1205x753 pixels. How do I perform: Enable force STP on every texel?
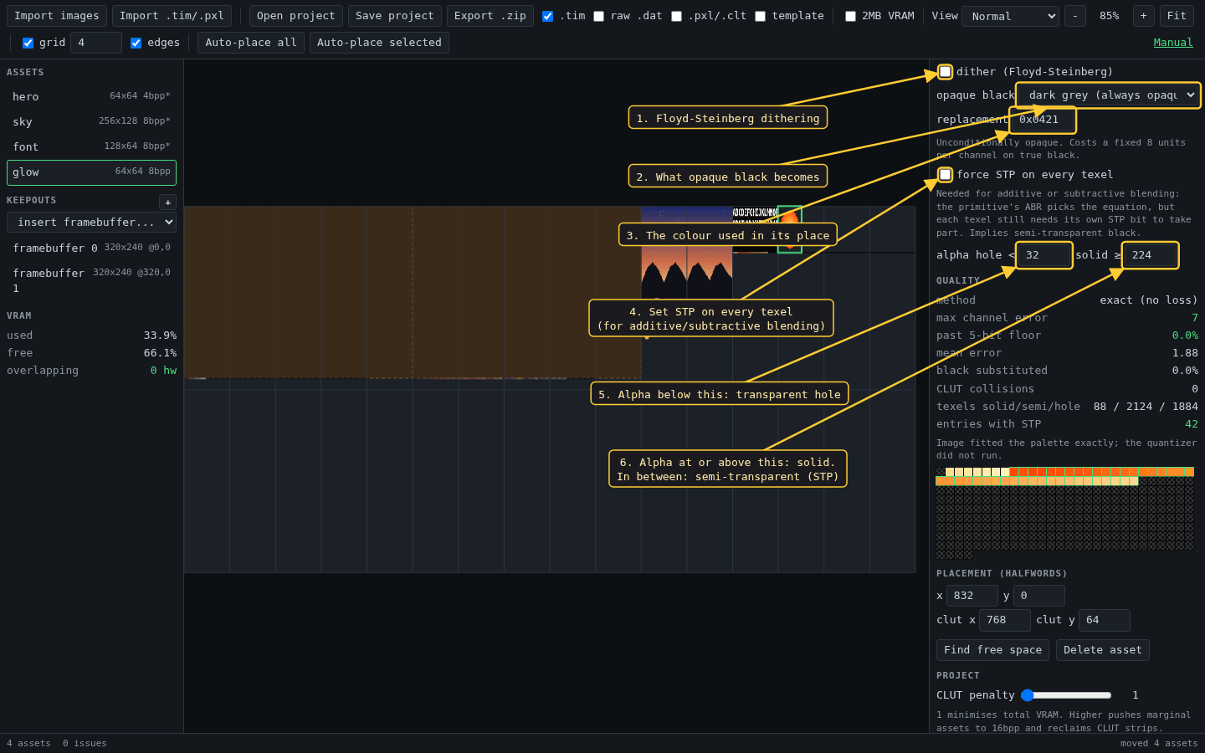tap(945, 175)
